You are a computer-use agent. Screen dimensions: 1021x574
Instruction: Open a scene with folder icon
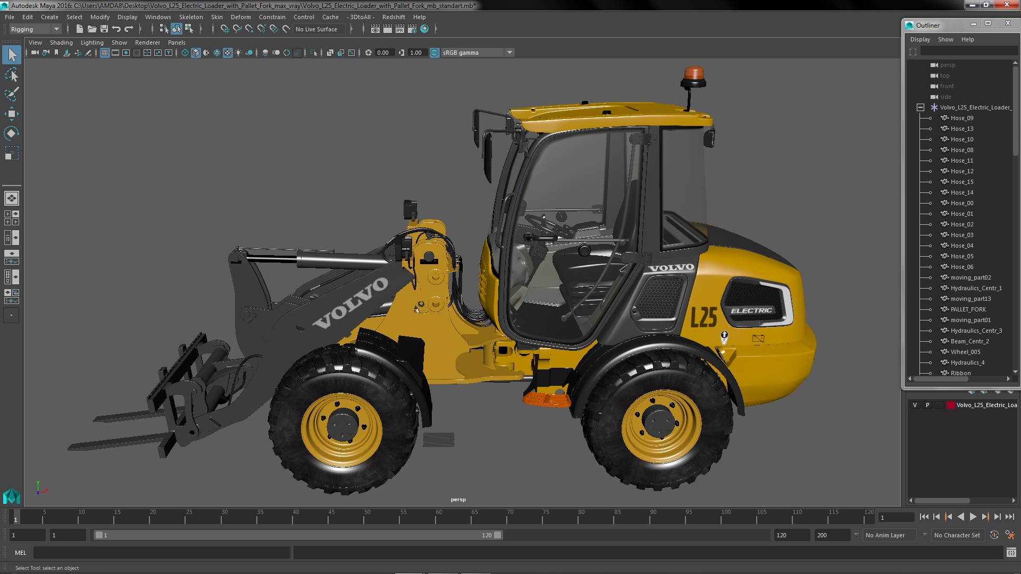92,29
